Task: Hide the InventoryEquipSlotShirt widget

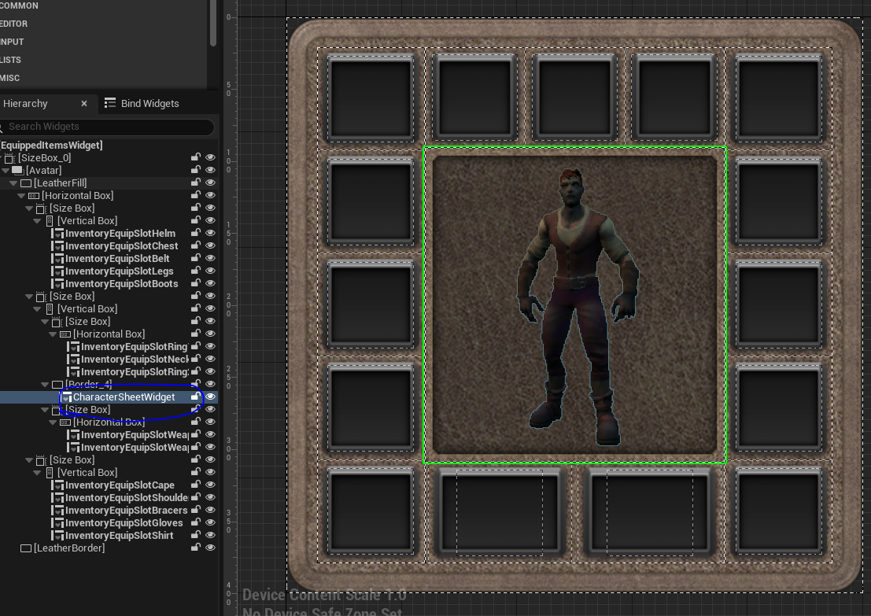Action: [211, 536]
